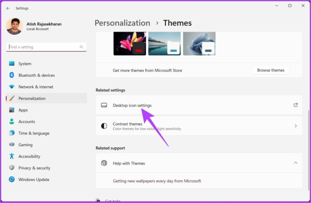This screenshot has width=311, height=203.
Task: Open Network & internet section
Action: click(47, 87)
